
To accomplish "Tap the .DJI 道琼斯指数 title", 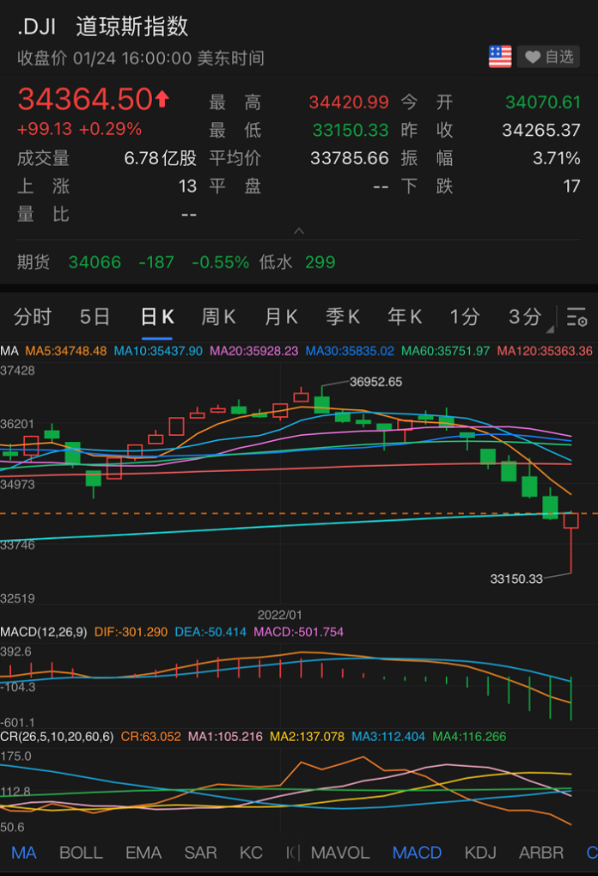I will coord(103,27).
